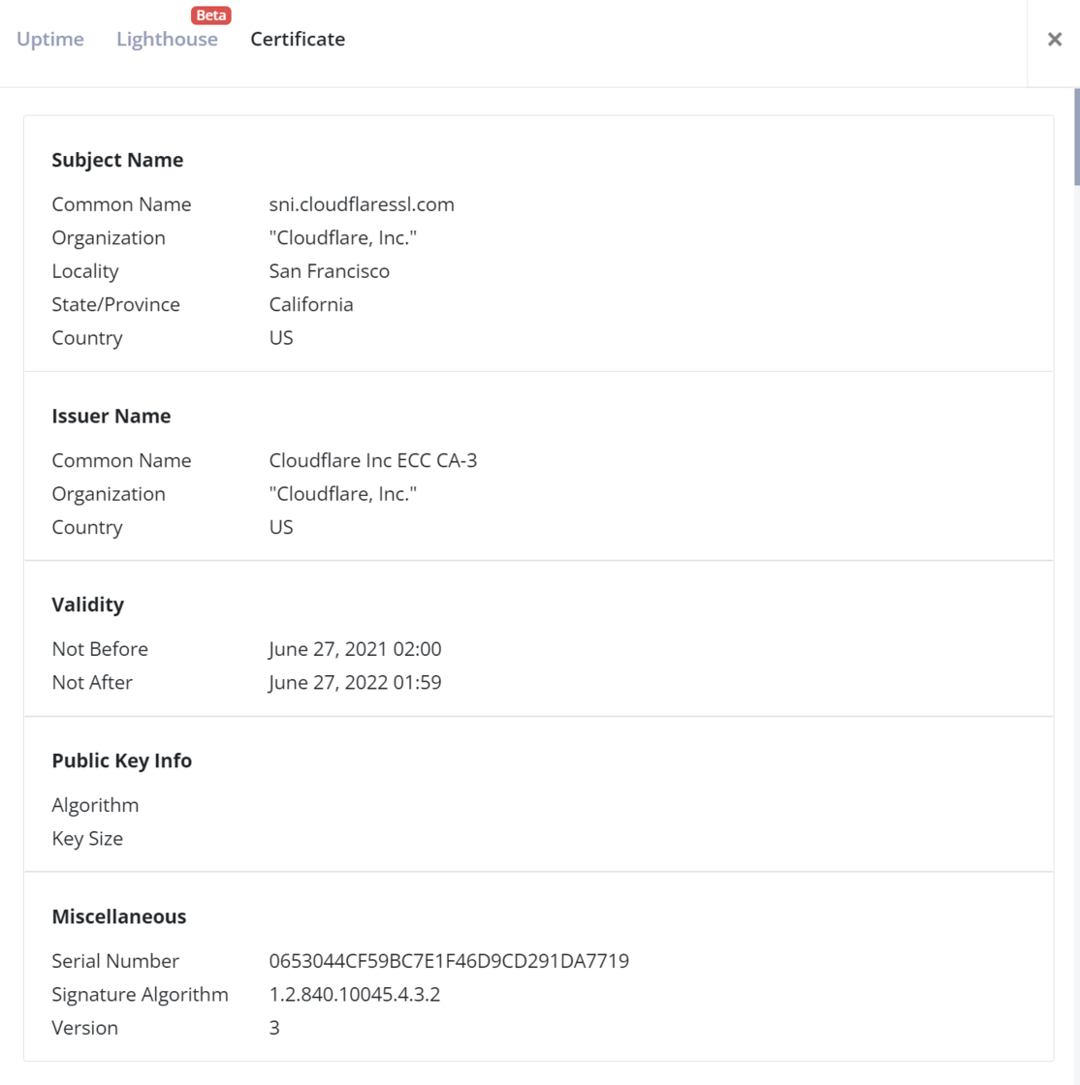Click the State/Province label
The image size is (1080, 1085).
[x=115, y=304]
